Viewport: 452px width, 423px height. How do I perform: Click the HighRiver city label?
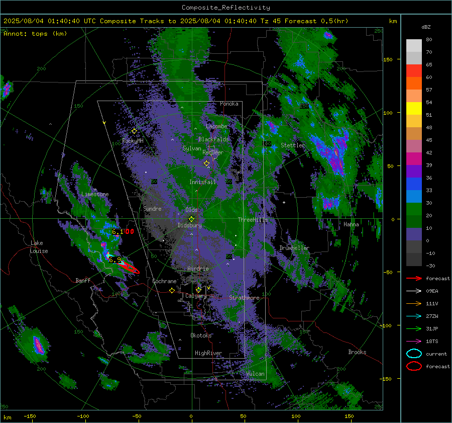pos(208,353)
